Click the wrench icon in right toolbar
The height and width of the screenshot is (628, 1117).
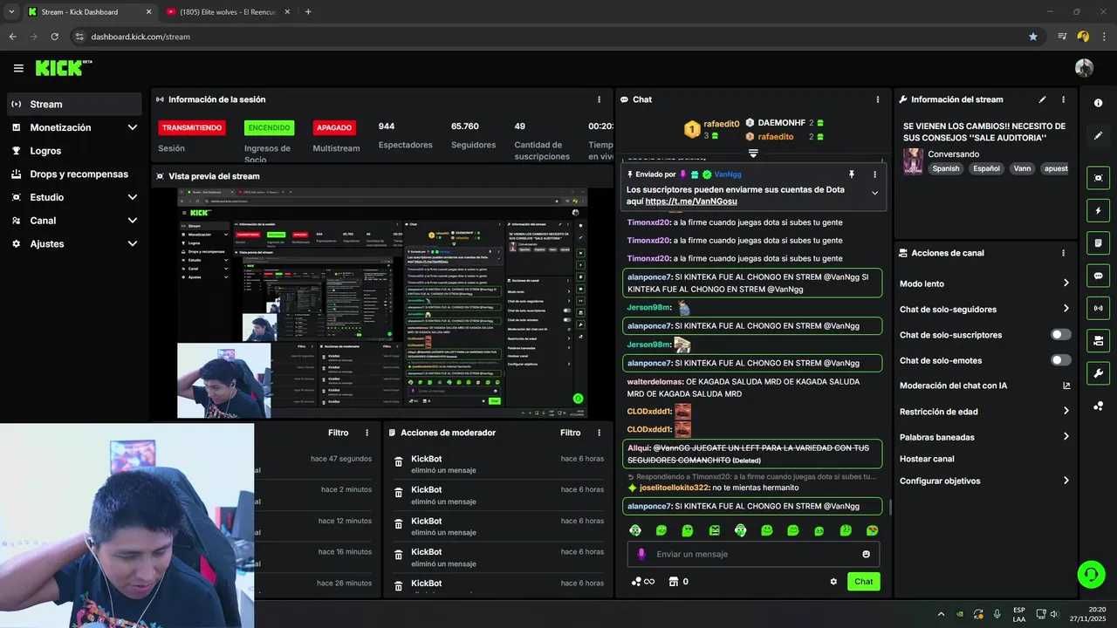click(1098, 373)
